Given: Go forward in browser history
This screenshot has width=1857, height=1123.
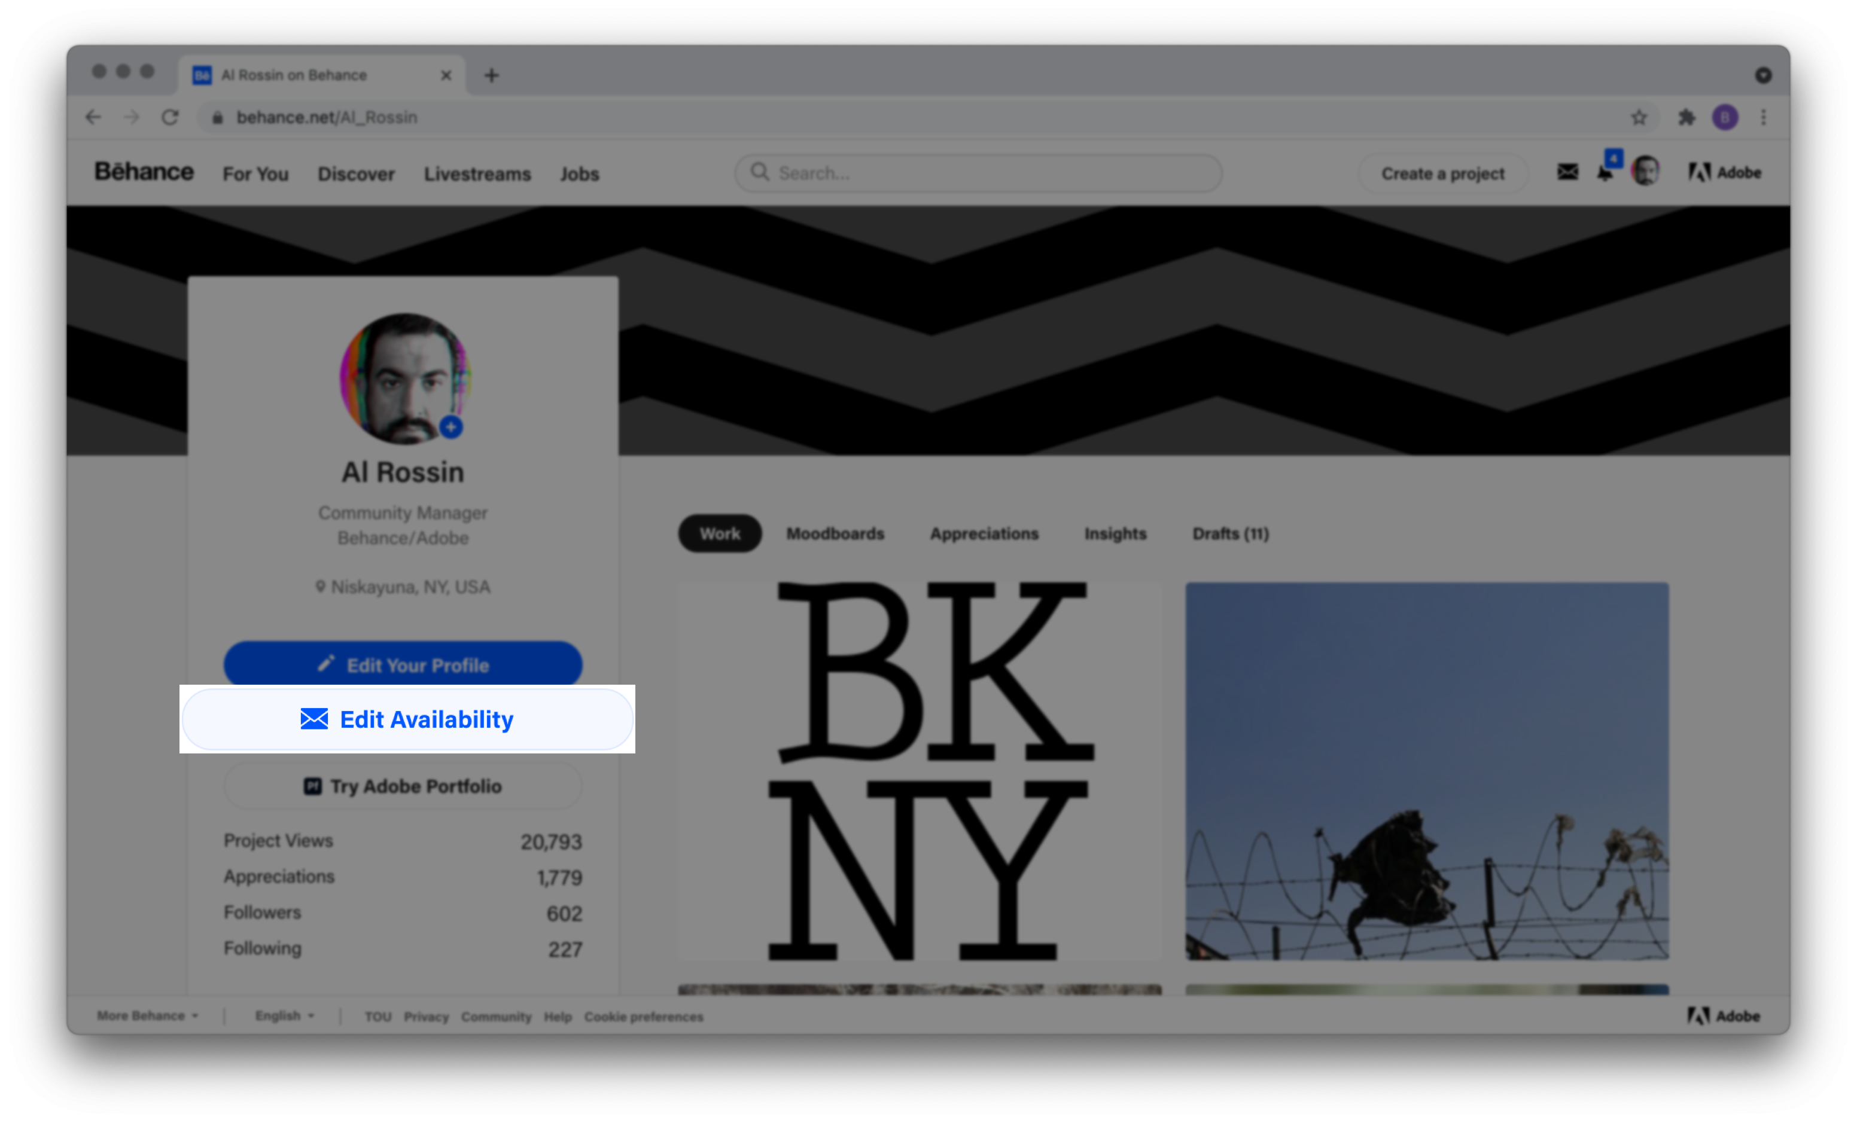Looking at the screenshot, I should pos(132,117).
